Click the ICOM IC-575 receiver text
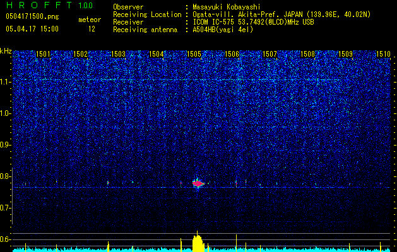Screen dimensions: 397x252 pyautogui.click(x=253, y=22)
